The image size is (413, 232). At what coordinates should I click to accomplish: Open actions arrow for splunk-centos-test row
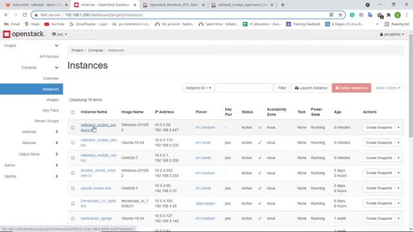point(399,188)
